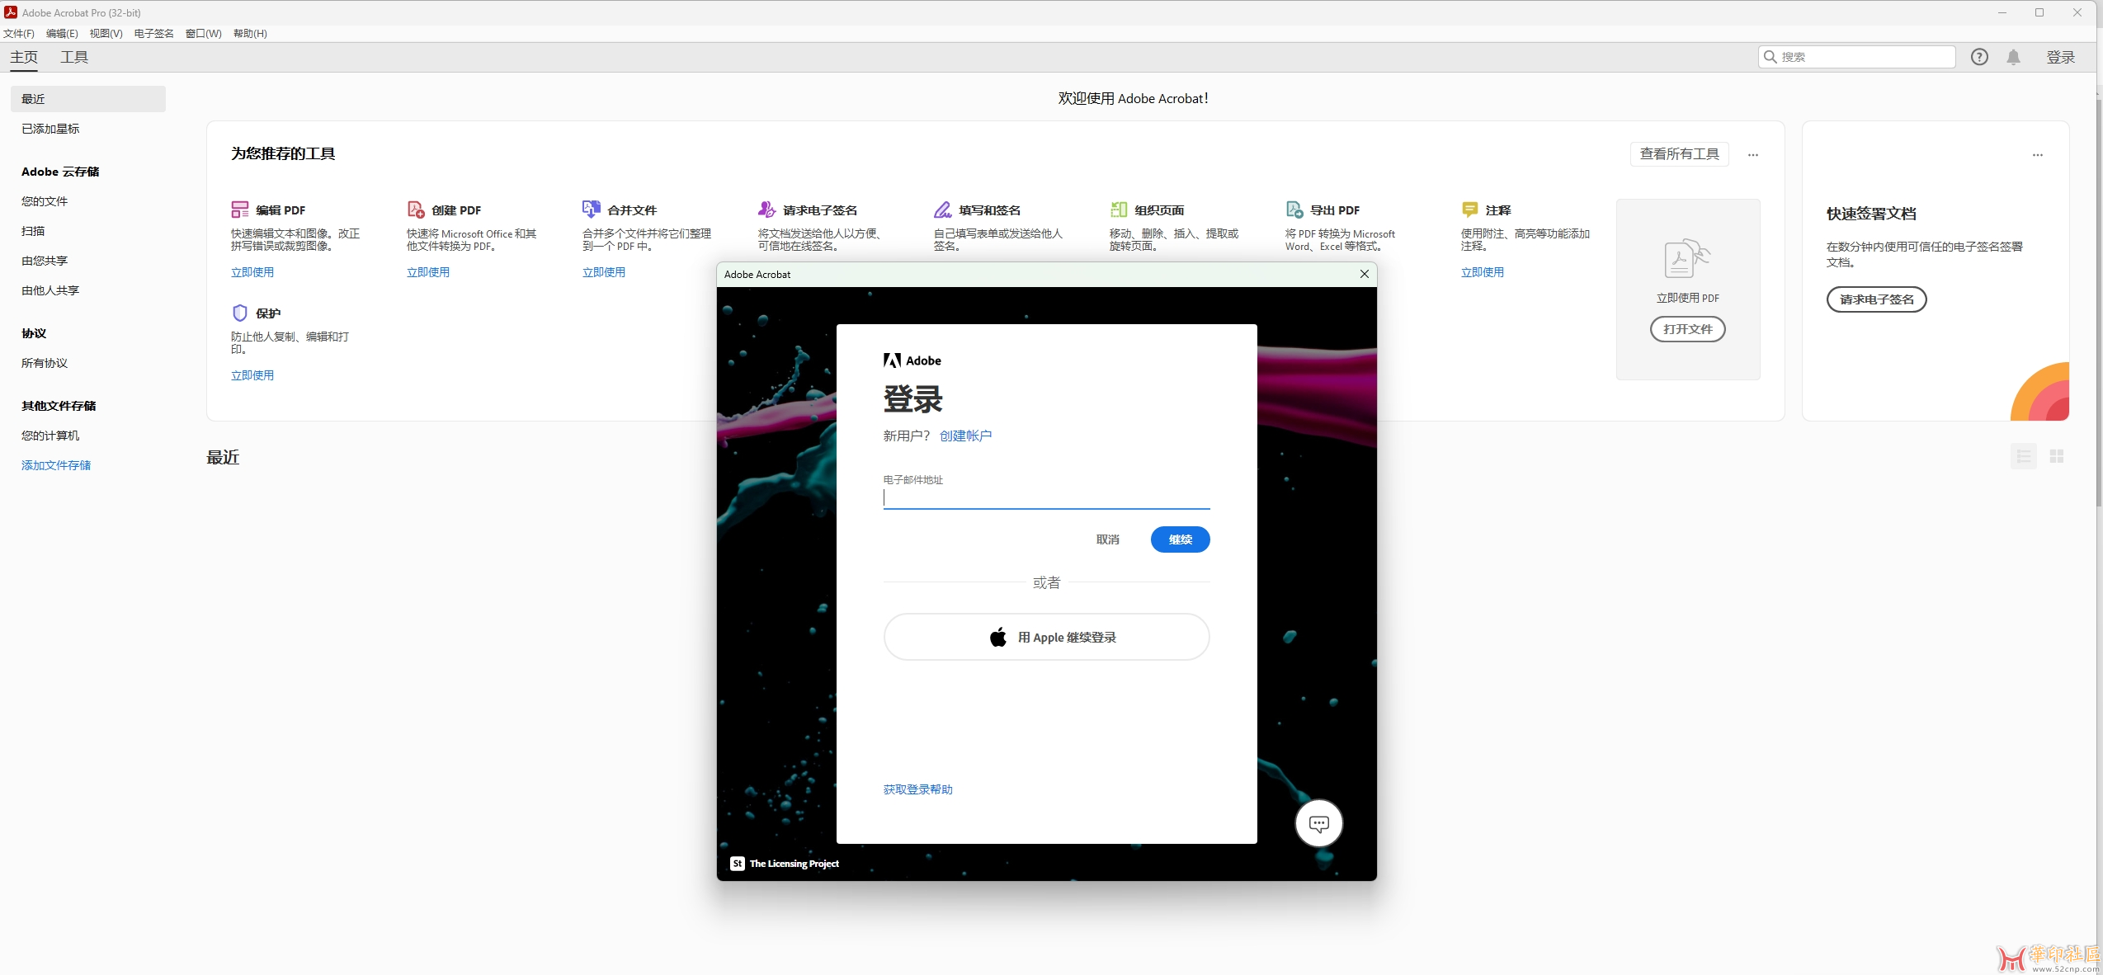2103x975 pixels.
Task: Click 用 Apple 继续登录 button
Action: click(1046, 637)
